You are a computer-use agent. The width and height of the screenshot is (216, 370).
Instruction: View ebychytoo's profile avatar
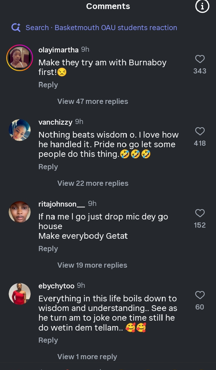click(x=20, y=294)
